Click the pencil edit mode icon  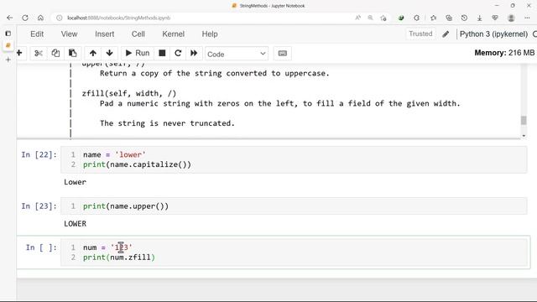coord(446,34)
